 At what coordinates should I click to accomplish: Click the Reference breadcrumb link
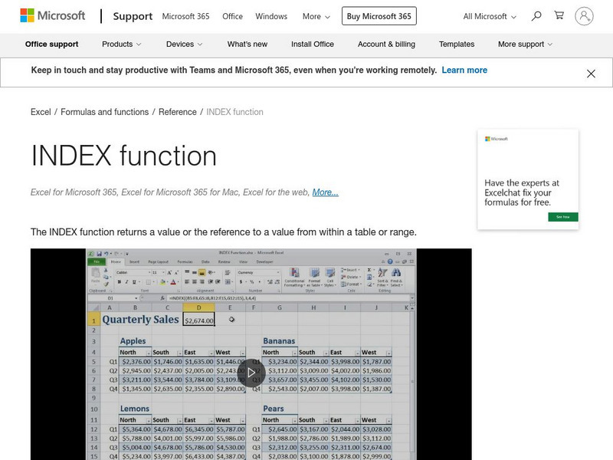178,112
